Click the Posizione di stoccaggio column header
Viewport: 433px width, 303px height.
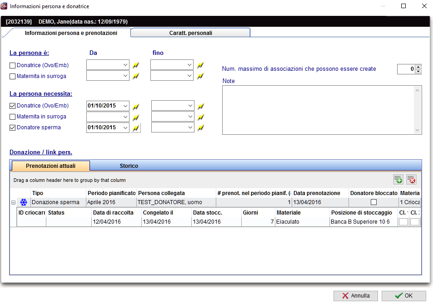[363, 213]
